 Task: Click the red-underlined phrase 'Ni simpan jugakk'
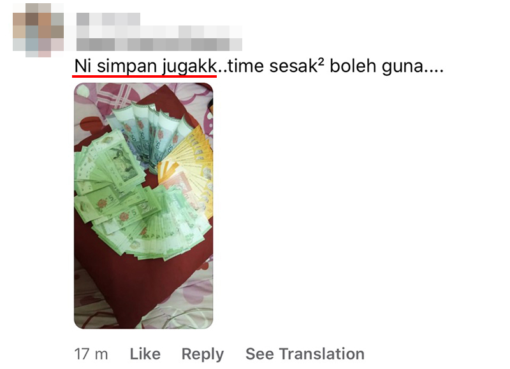[x=145, y=66]
